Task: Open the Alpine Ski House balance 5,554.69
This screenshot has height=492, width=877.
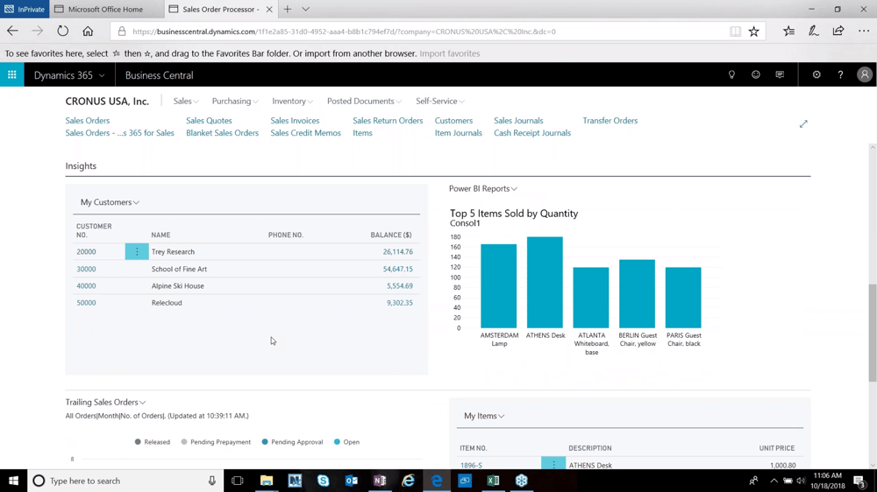Action: [x=399, y=286]
